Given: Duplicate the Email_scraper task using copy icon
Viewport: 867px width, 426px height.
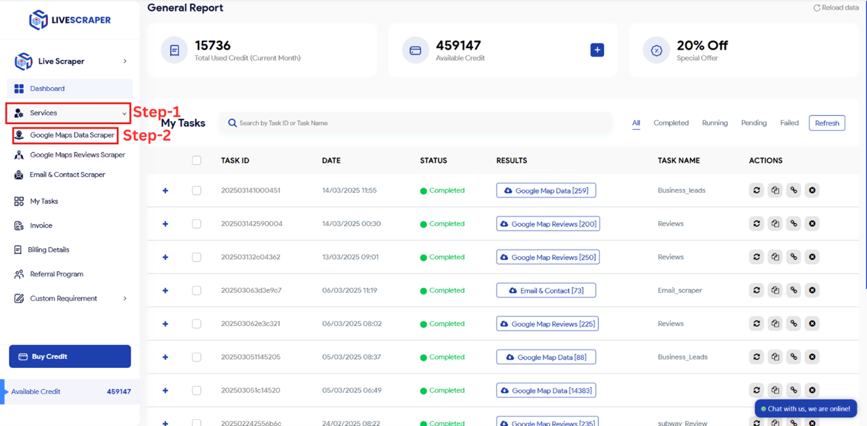Looking at the screenshot, I should point(775,290).
